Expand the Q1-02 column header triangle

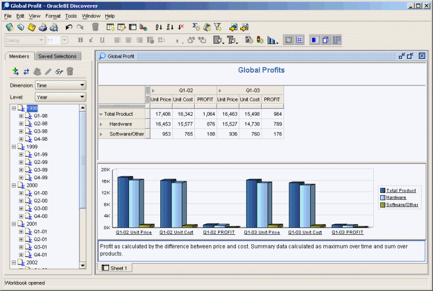[153, 91]
